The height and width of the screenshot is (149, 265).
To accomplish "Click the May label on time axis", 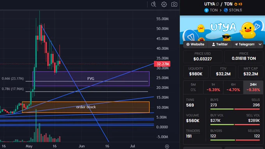I will point(29,146).
